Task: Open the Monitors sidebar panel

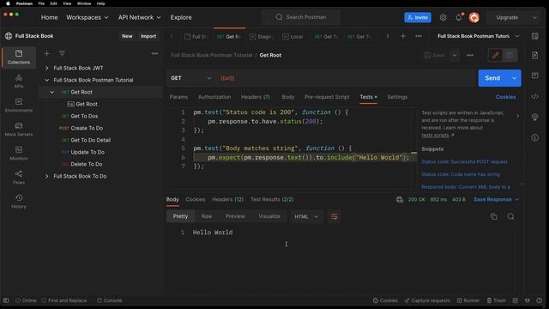Action: [x=19, y=153]
